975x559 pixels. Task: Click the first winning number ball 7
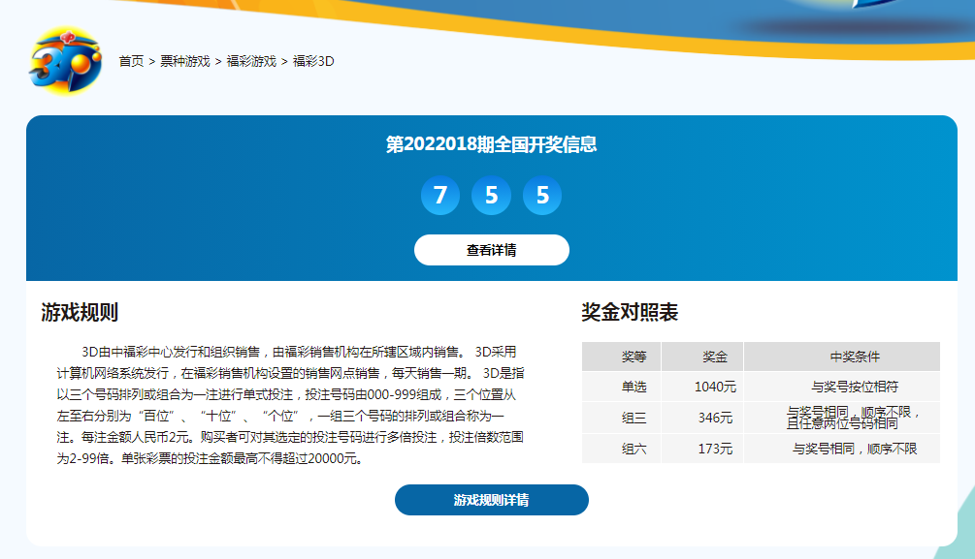[440, 195]
